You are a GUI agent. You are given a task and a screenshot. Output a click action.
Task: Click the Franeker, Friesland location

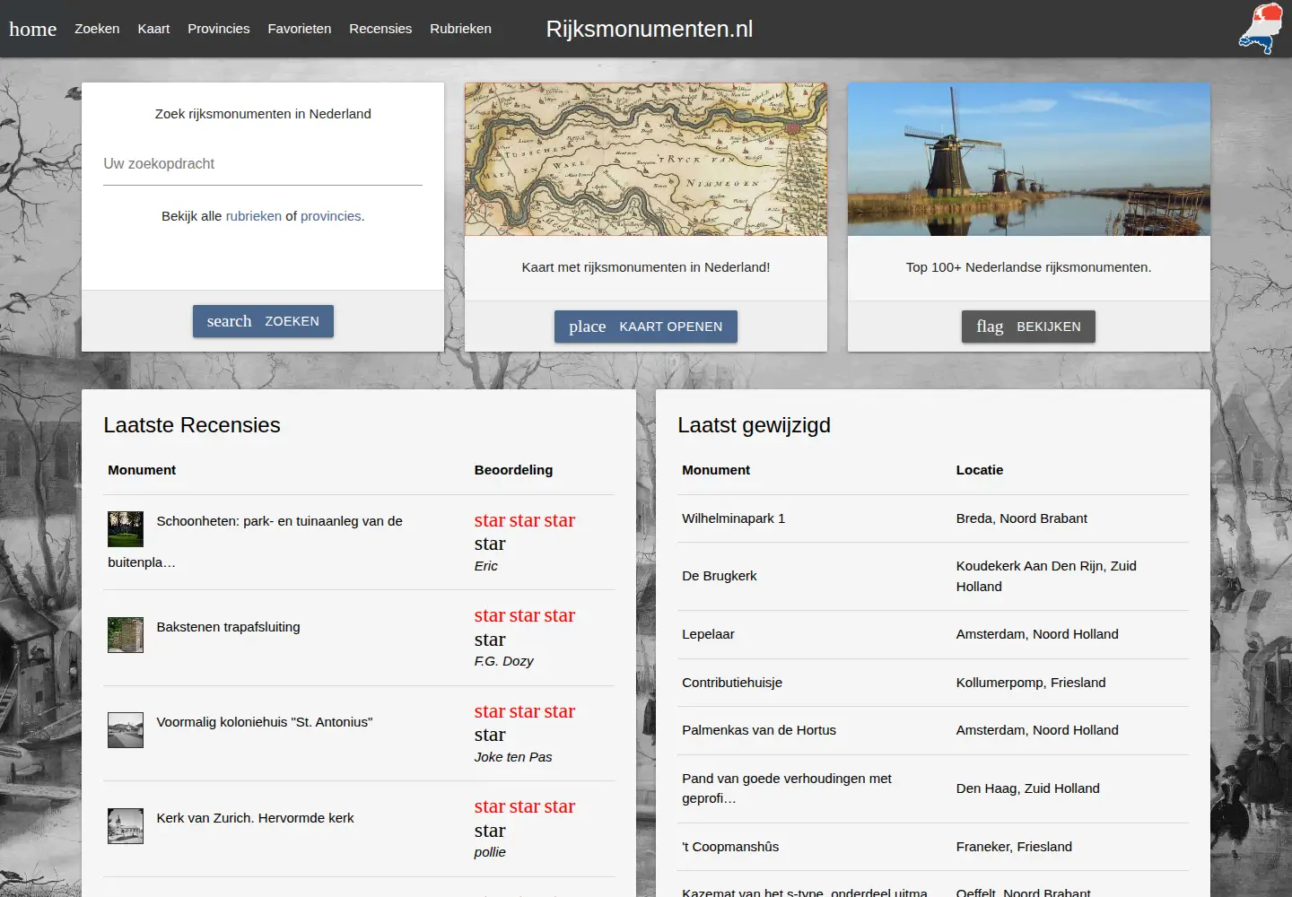1014,847
